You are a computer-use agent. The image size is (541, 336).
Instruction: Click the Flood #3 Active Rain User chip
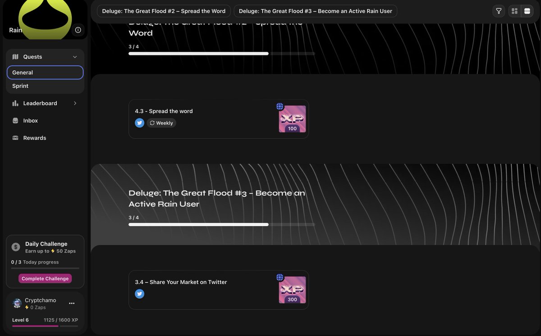pos(316,11)
